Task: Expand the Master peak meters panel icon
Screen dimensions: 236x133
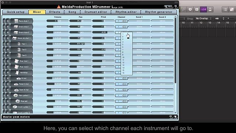Action: [x=176, y=117]
